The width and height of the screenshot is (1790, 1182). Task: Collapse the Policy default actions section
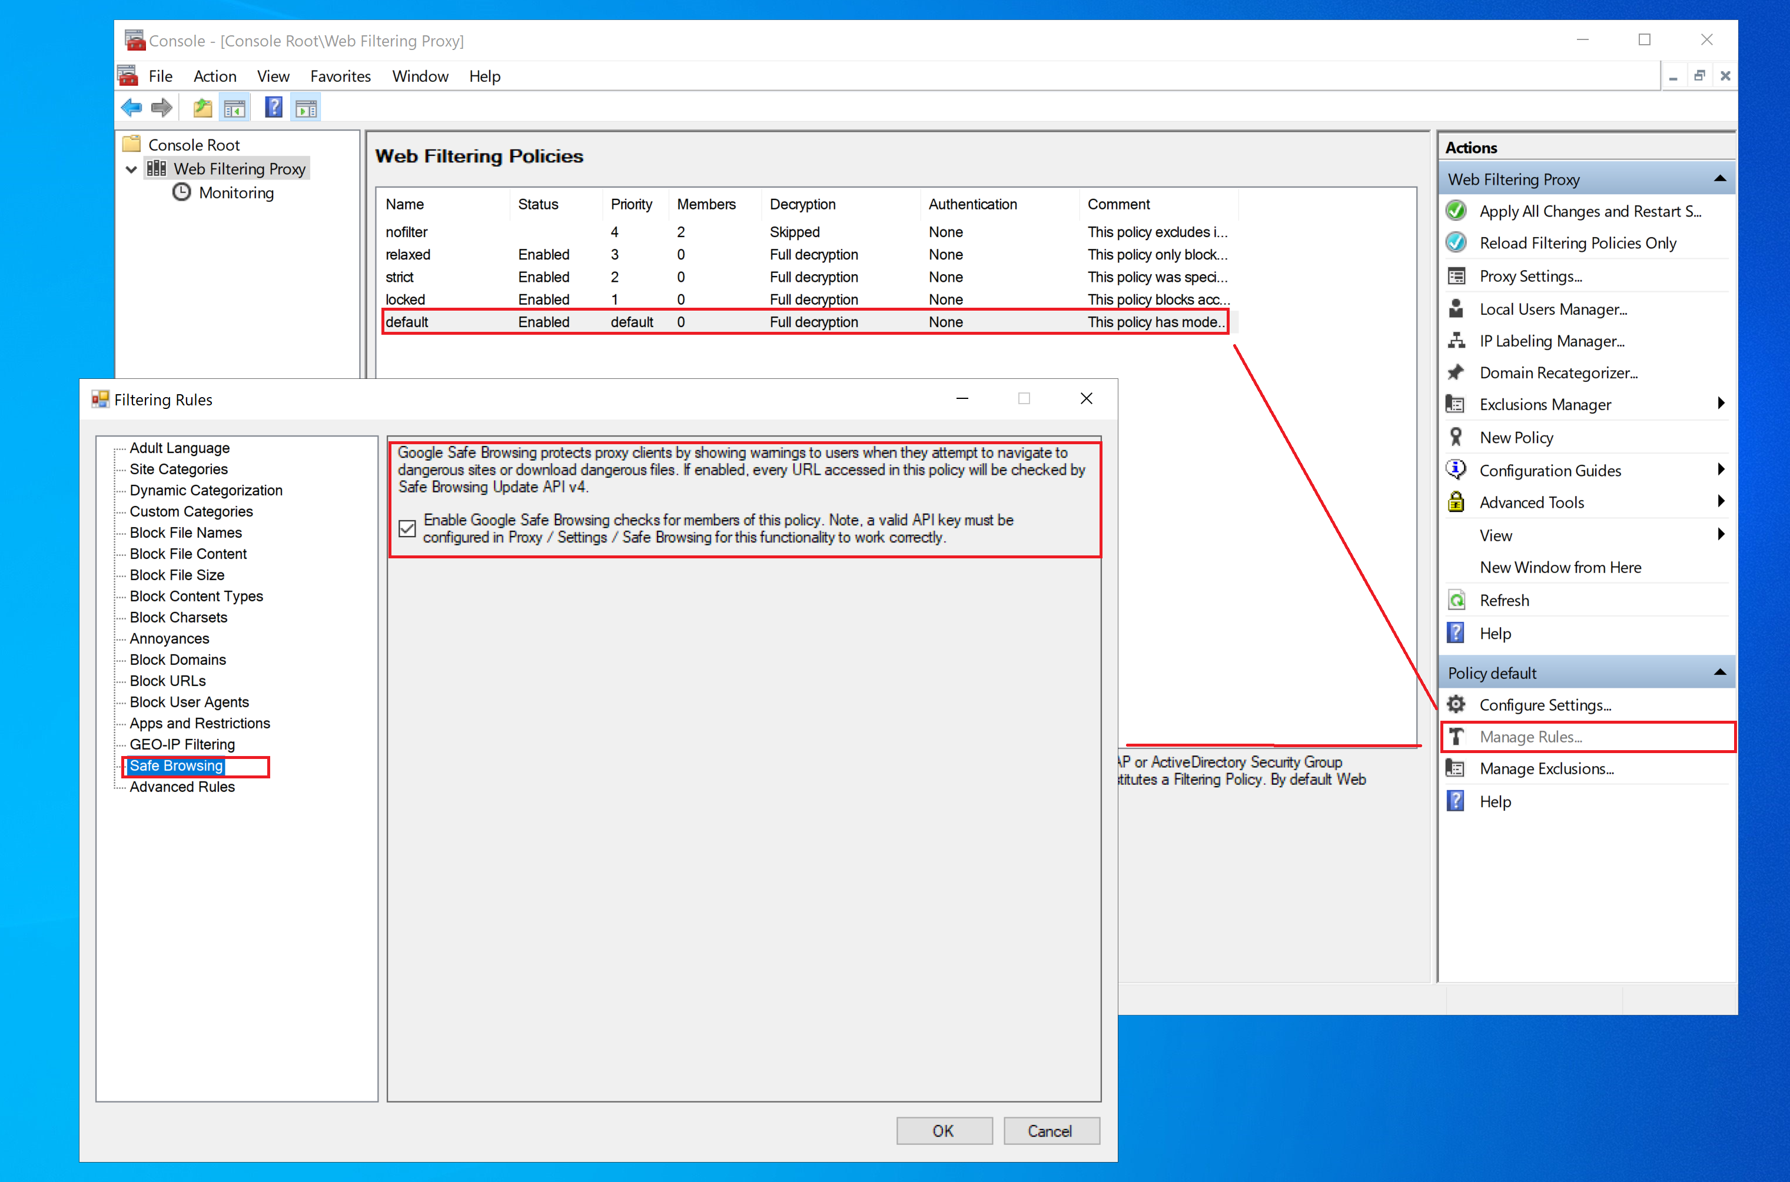1720,672
